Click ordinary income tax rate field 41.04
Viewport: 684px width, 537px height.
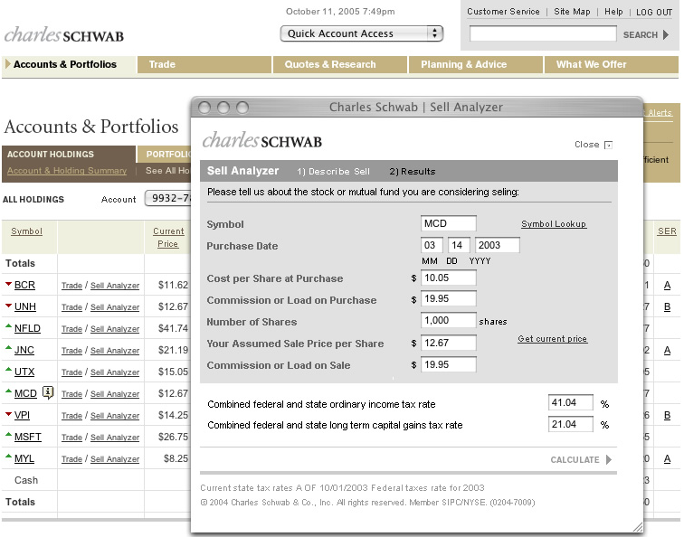571,403
